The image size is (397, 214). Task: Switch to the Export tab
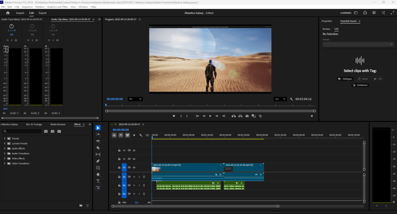[x=43, y=13]
